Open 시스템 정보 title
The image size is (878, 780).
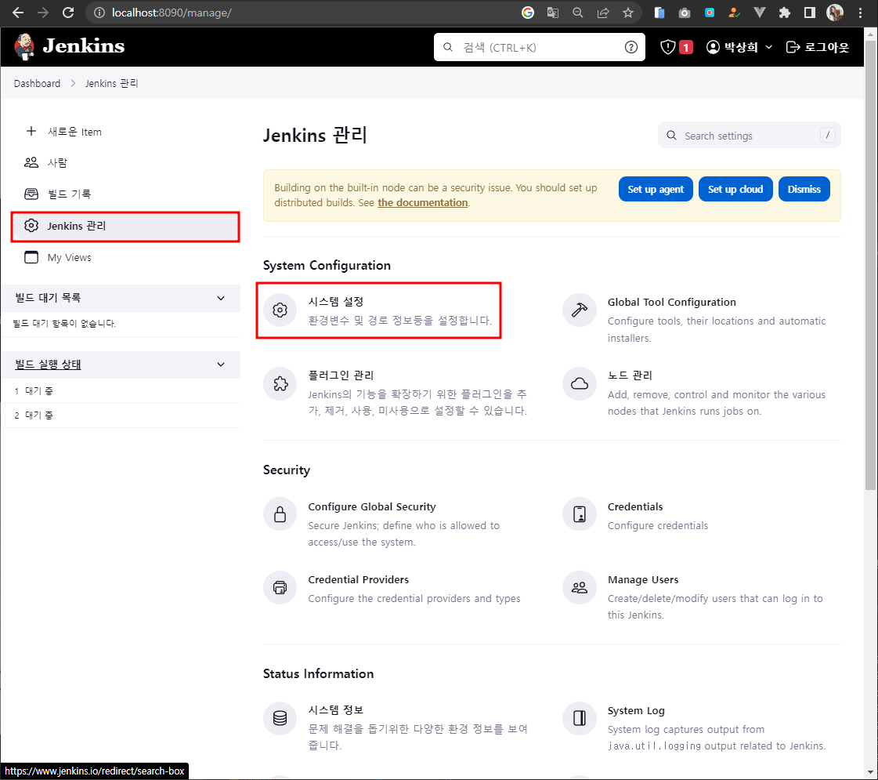click(x=335, y=710)
